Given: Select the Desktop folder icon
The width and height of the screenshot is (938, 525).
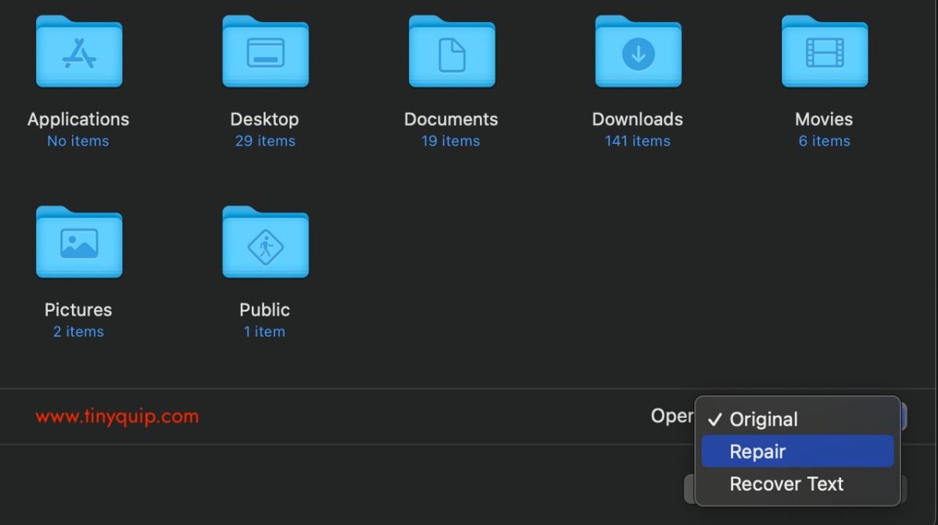Looking at the screenshot, I should [265, 52].
